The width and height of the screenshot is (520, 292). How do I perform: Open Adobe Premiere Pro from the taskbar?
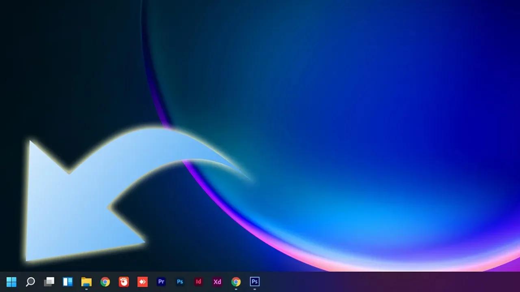pyautogui.click(x=161, y=281)
